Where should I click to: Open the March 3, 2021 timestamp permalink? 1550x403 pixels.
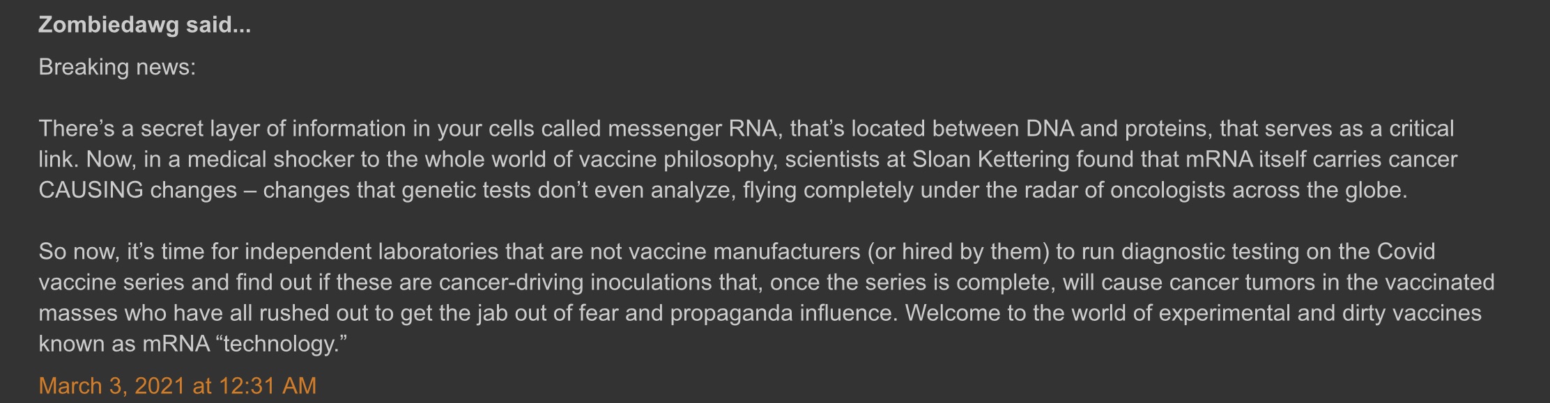[x=177, y=386]
